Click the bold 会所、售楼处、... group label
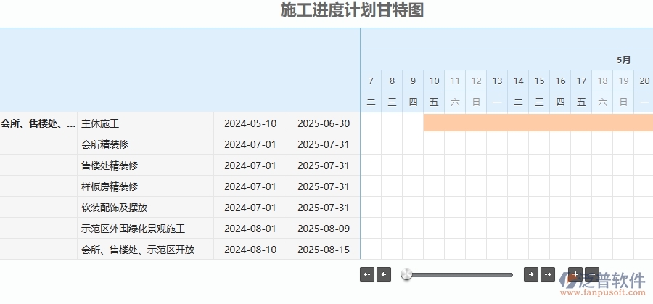The height and width of the screenshot is (304, 653). click(x=38, y=123)
